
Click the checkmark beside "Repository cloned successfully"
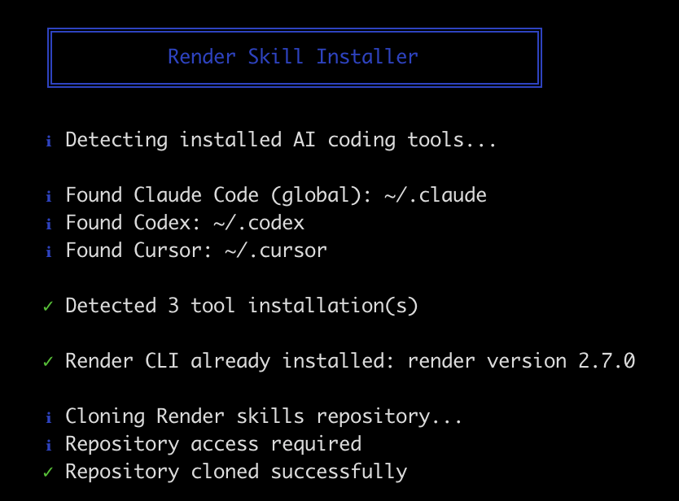click(x=47, y=473)
